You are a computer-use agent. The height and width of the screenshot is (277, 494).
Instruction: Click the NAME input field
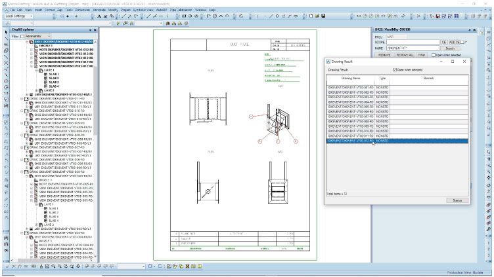point(413,48)
